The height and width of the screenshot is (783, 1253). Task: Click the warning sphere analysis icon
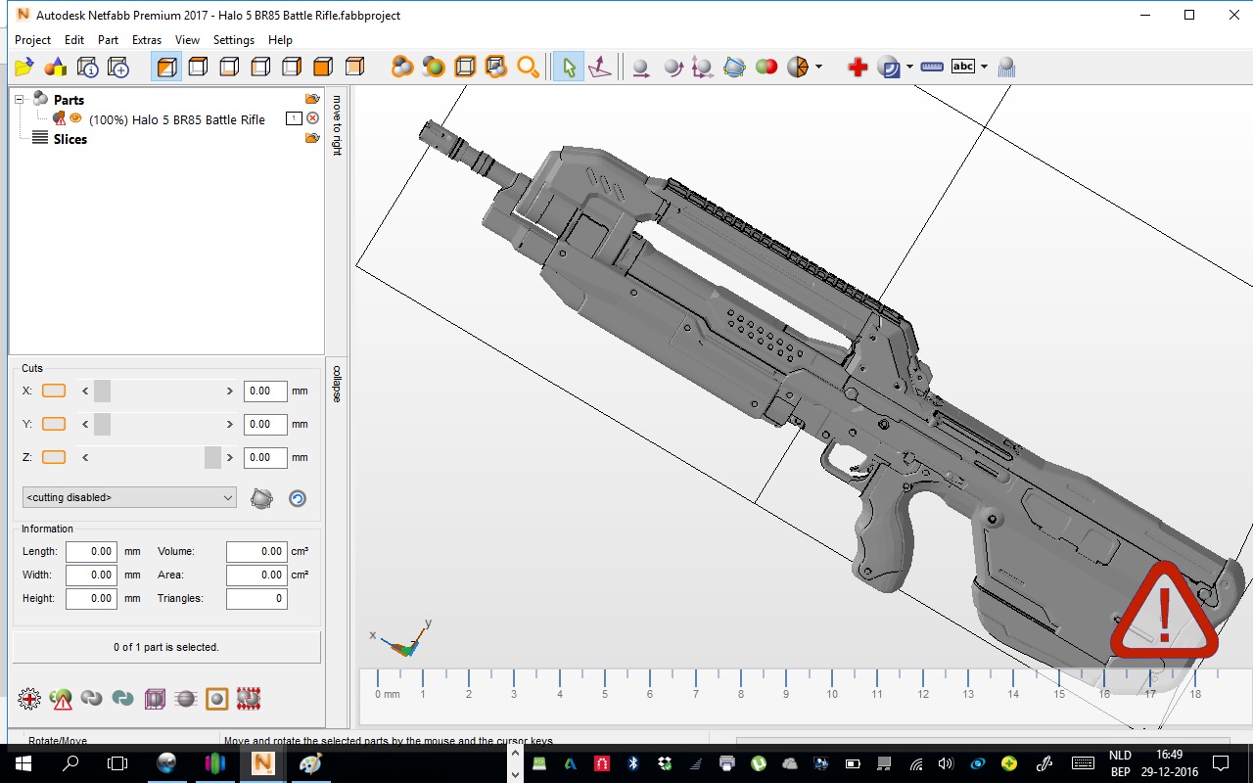(61, 699)
